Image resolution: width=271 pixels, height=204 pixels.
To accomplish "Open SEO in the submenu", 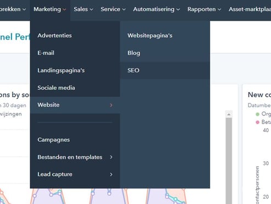I will coord(165,70).
